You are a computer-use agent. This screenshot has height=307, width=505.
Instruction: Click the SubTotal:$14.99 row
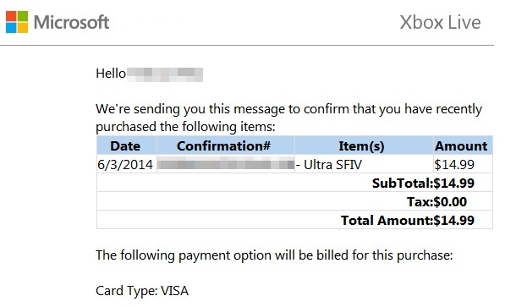[294, 183]
